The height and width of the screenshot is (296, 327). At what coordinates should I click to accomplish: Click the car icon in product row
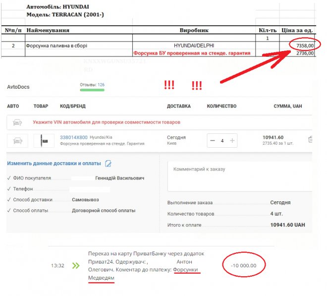[x=17, y=141]
